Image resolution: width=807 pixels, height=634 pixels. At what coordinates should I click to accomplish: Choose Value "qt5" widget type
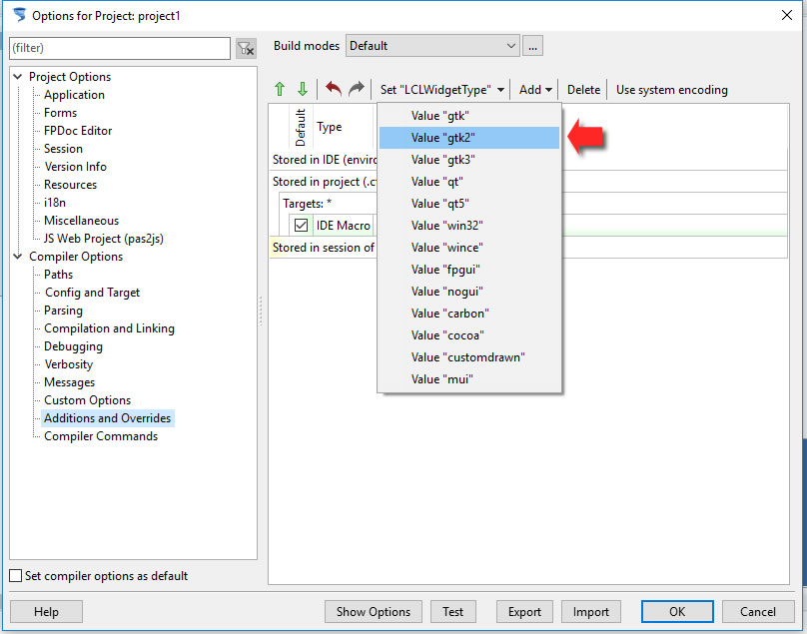(x=468, y=204)
